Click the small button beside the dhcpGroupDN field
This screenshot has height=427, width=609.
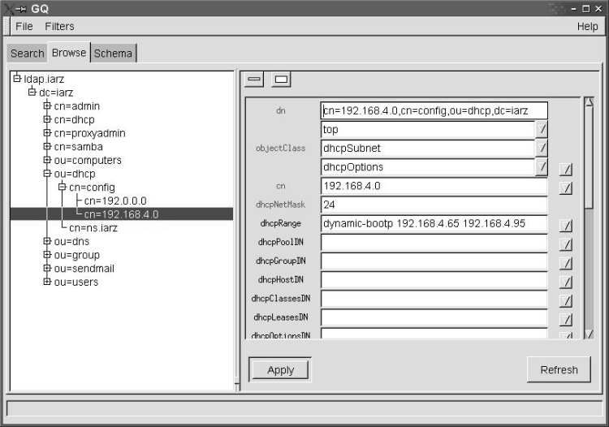click(567, 263)
